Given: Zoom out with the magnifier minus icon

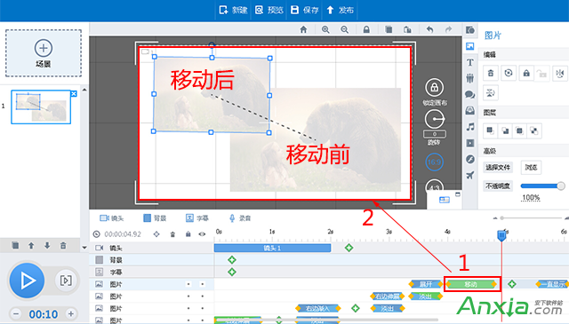Looking at the screenshot, I should click(344, 29).
